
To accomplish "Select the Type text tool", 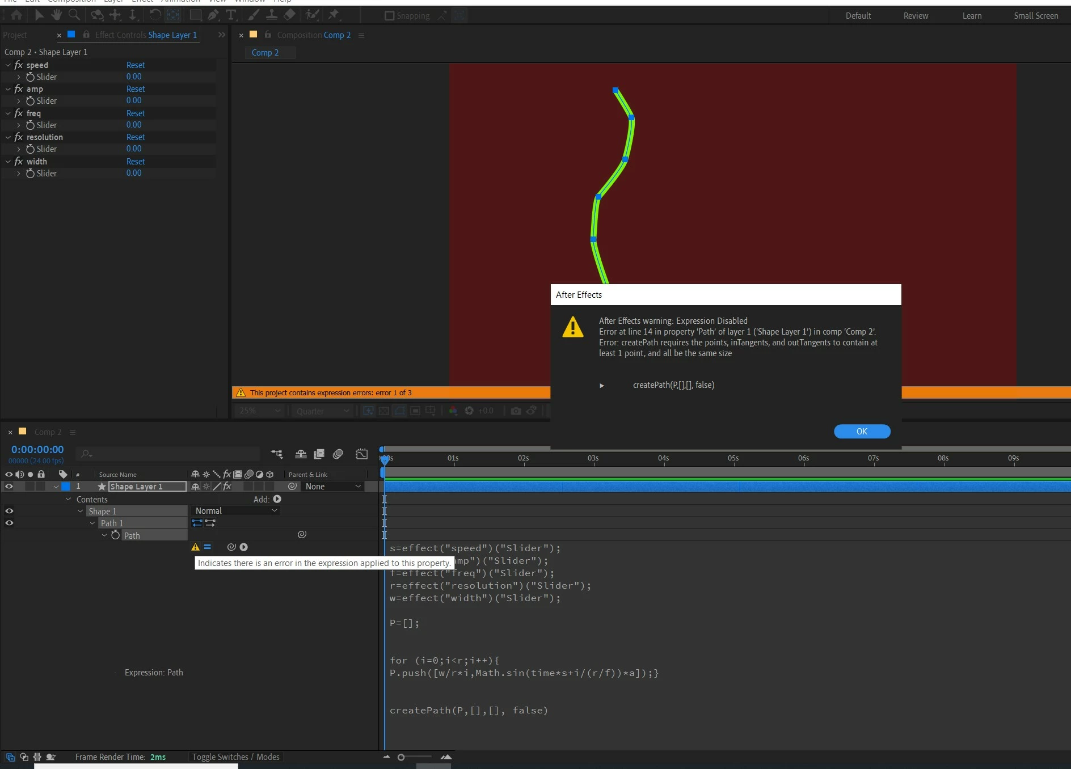I will tap(231, 15).
